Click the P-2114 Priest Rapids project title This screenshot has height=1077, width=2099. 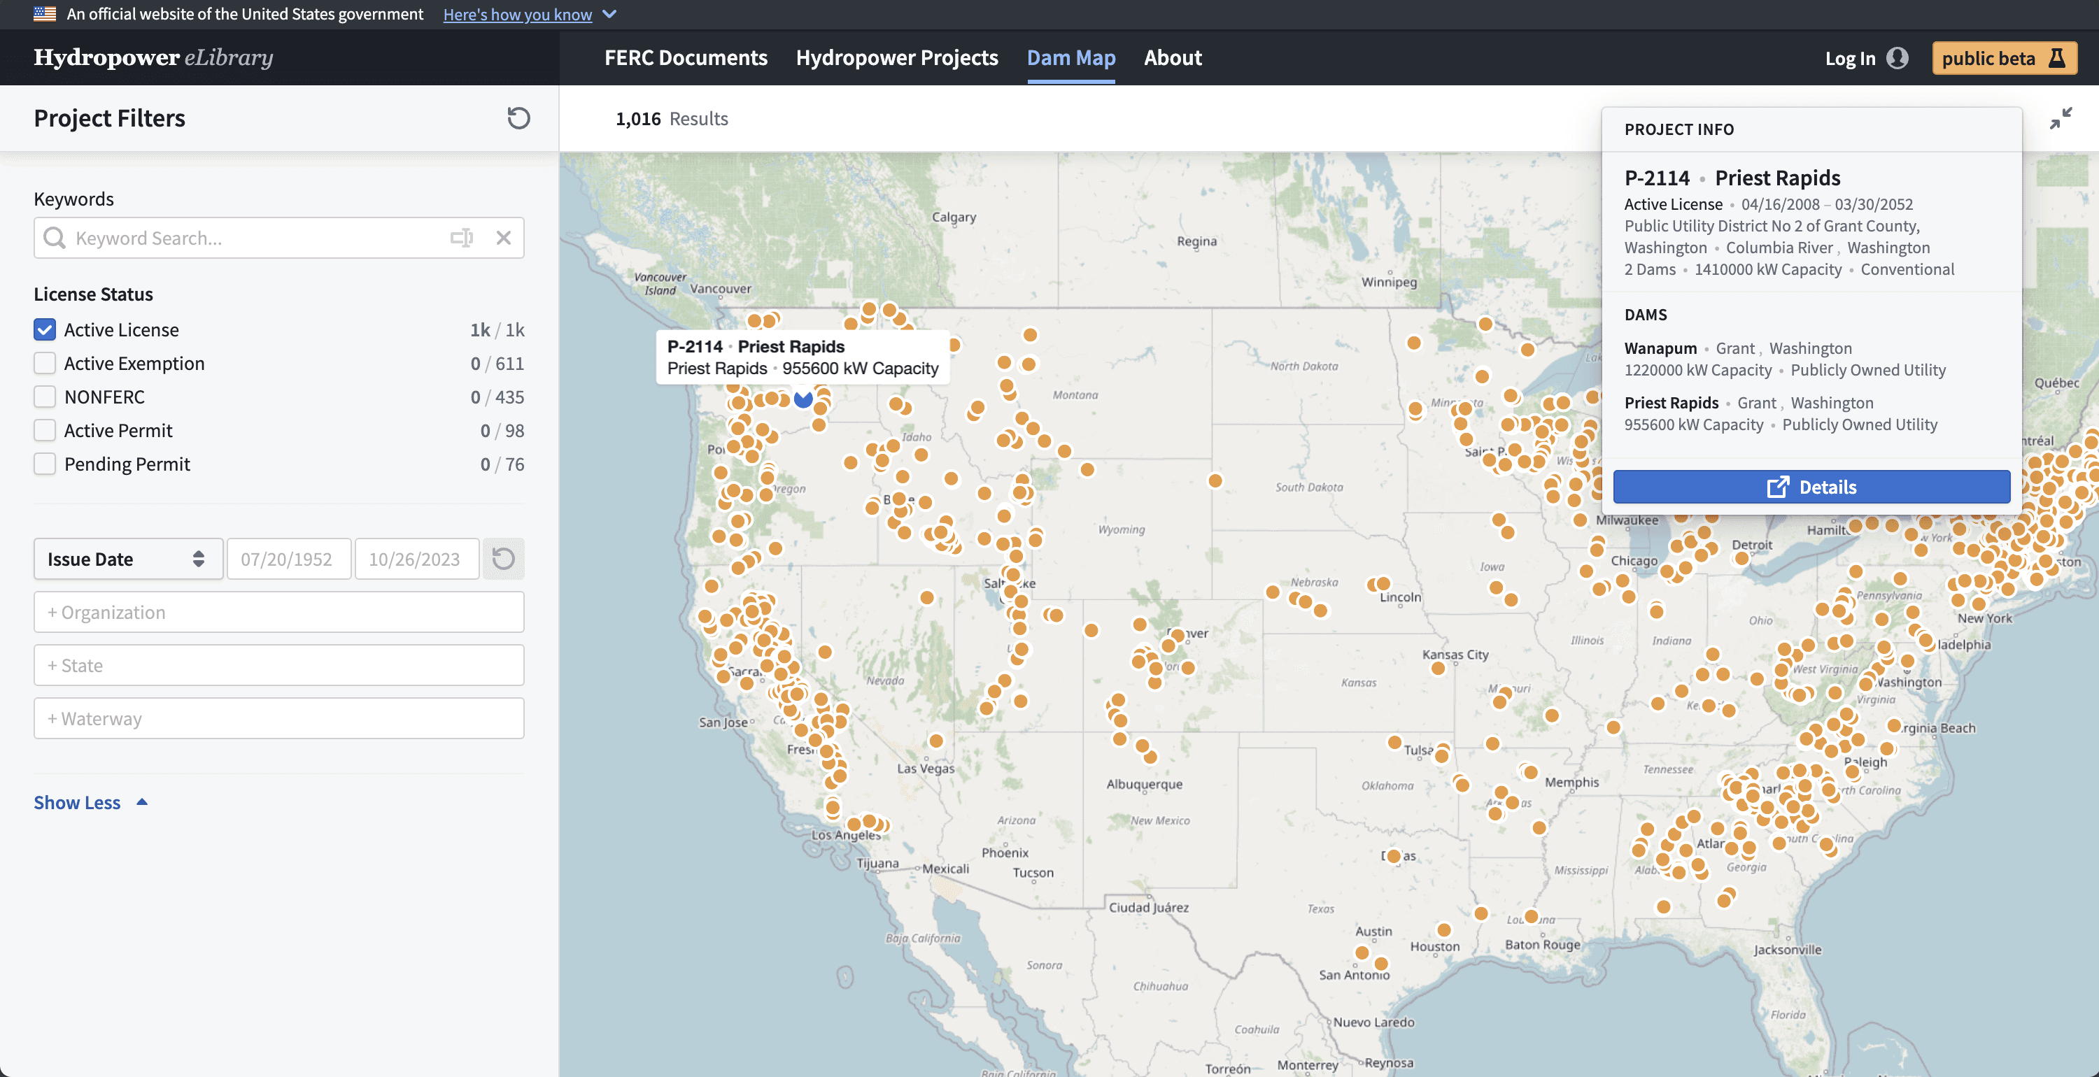coord(1732,178)
